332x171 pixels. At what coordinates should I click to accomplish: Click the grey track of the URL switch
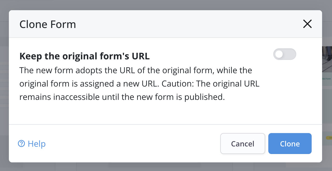tap(290, 54)
